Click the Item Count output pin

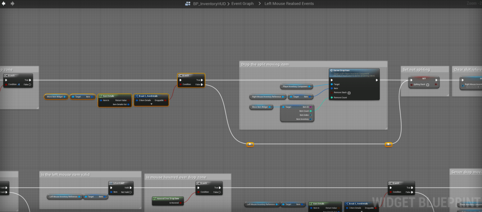[310, 111]
